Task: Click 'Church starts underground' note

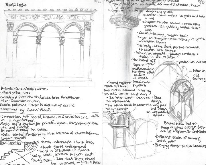Action: pyautogui.click(x=63, y=146)
